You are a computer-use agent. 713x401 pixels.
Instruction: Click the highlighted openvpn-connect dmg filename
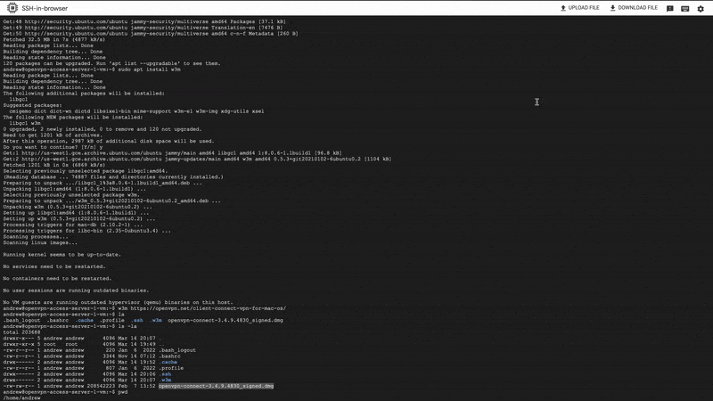click(x=216, y=386)
